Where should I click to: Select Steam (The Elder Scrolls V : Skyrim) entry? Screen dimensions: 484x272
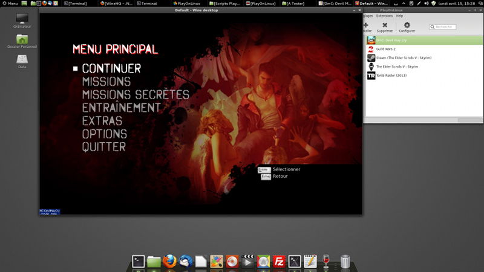tap(425, 57)
